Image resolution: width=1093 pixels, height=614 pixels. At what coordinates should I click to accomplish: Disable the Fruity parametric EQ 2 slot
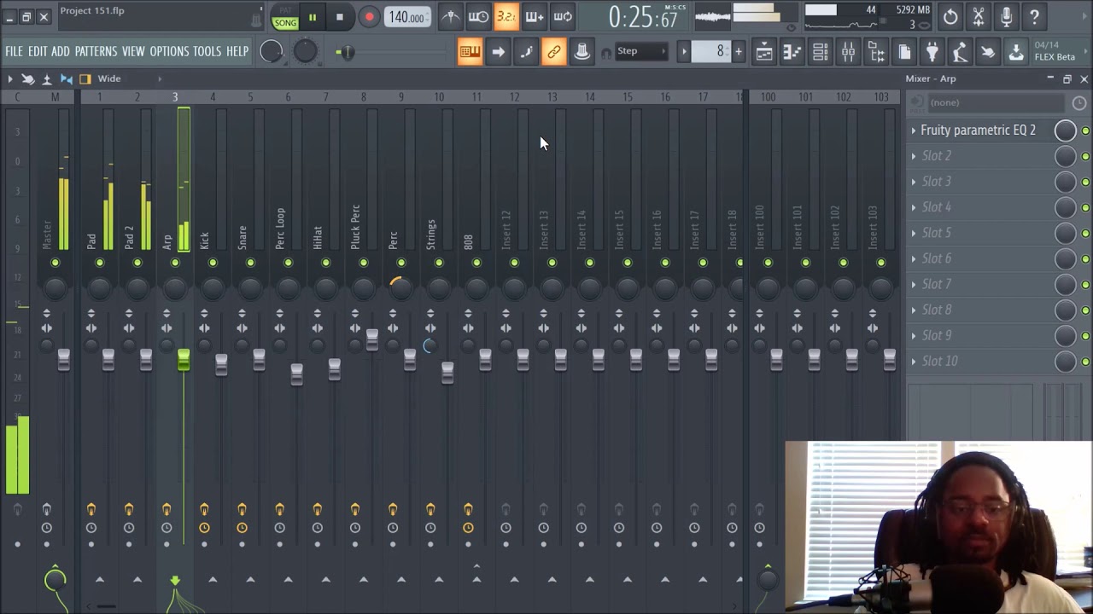(1085, 130)
